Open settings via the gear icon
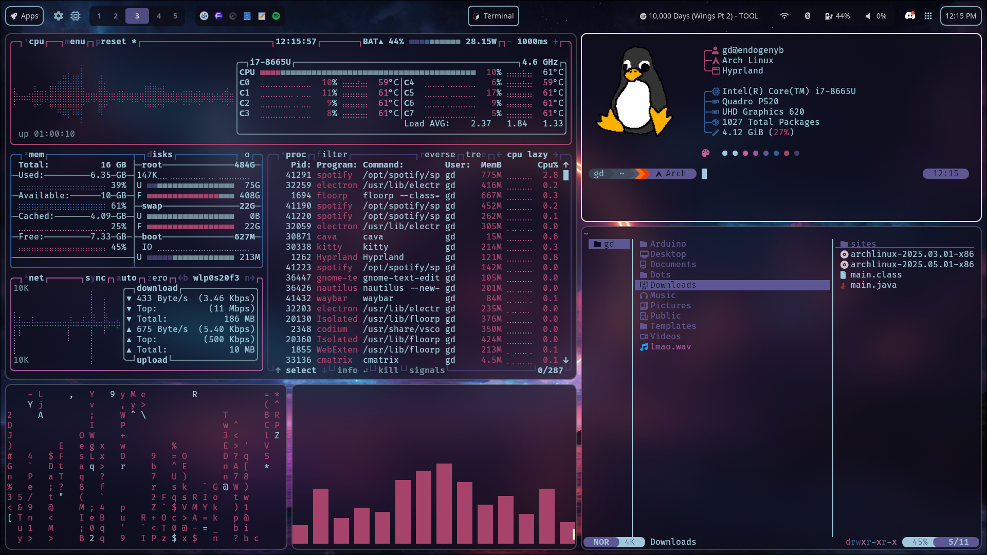Screen dimensions: 987x555 pos(59,16)
